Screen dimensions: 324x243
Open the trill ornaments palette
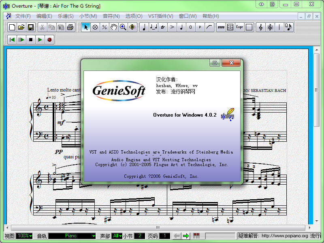click(x=163, y=27)
